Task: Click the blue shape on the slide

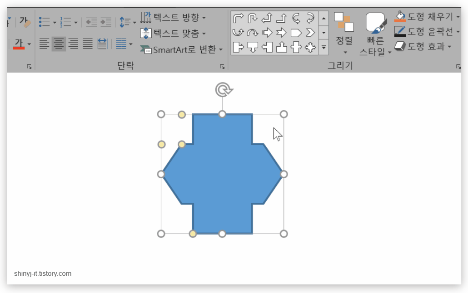Action: (222, 174)
